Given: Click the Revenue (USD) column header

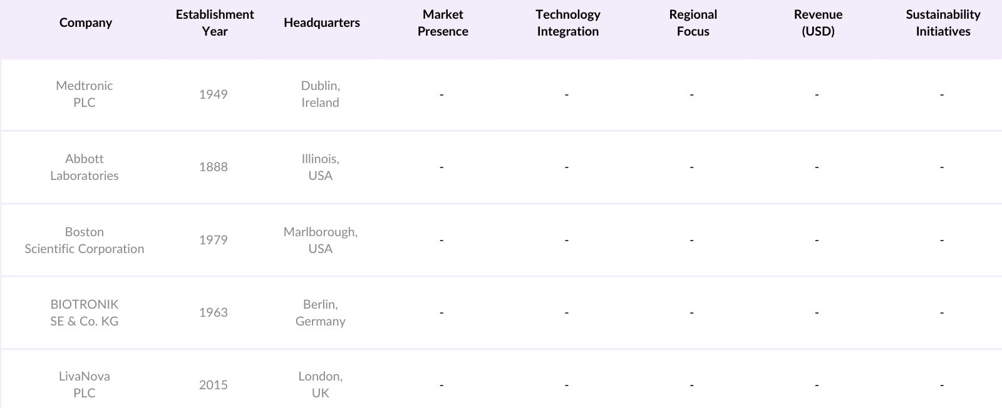Looking at the screenshot, I should (x=818, y=22).
